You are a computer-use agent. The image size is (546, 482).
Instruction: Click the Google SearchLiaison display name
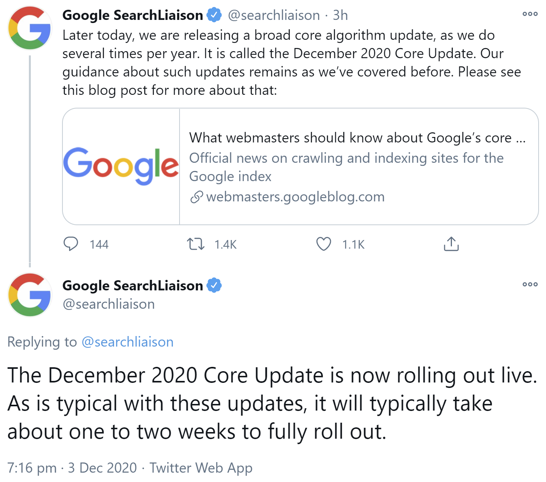(133, 14)
